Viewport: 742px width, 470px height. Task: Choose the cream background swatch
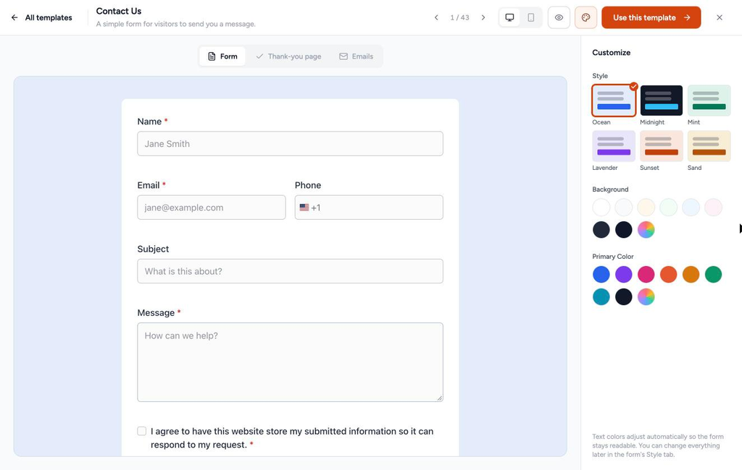point(646,208)
